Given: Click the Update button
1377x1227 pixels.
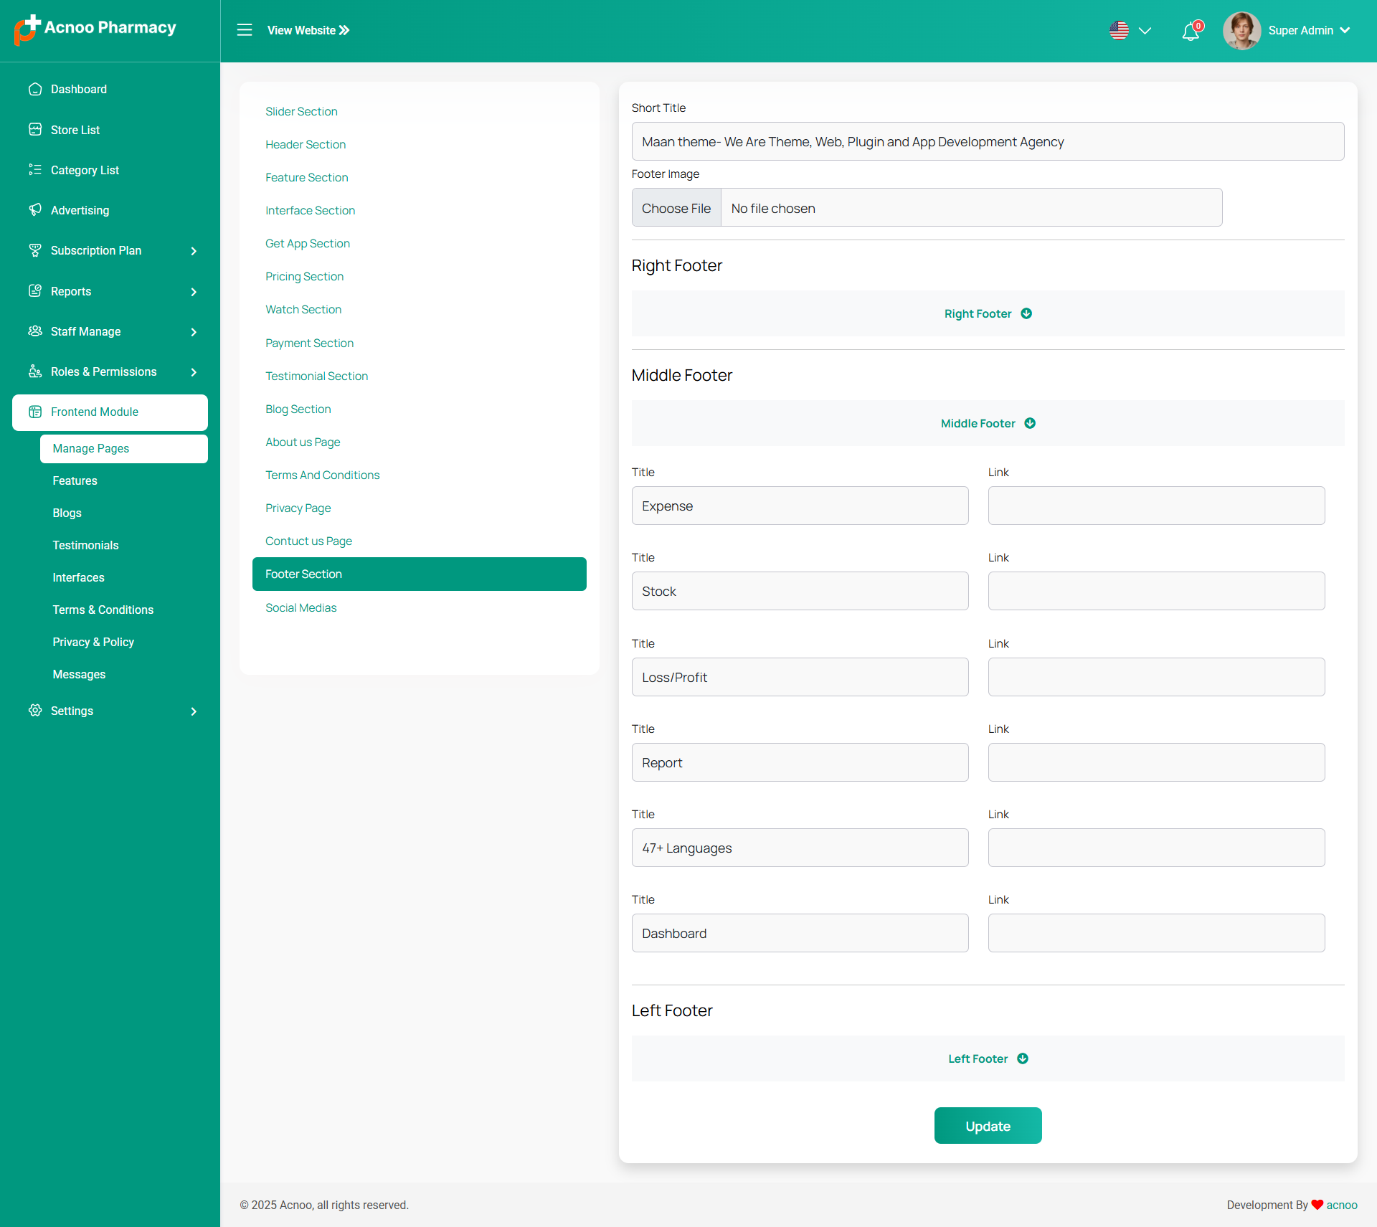Looking at the screenshot, I should (988, 1126).
